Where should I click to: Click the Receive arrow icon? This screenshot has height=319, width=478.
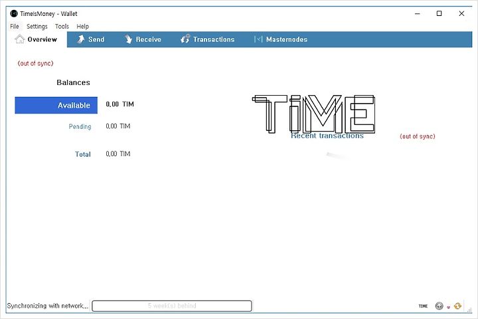point(128,39)
